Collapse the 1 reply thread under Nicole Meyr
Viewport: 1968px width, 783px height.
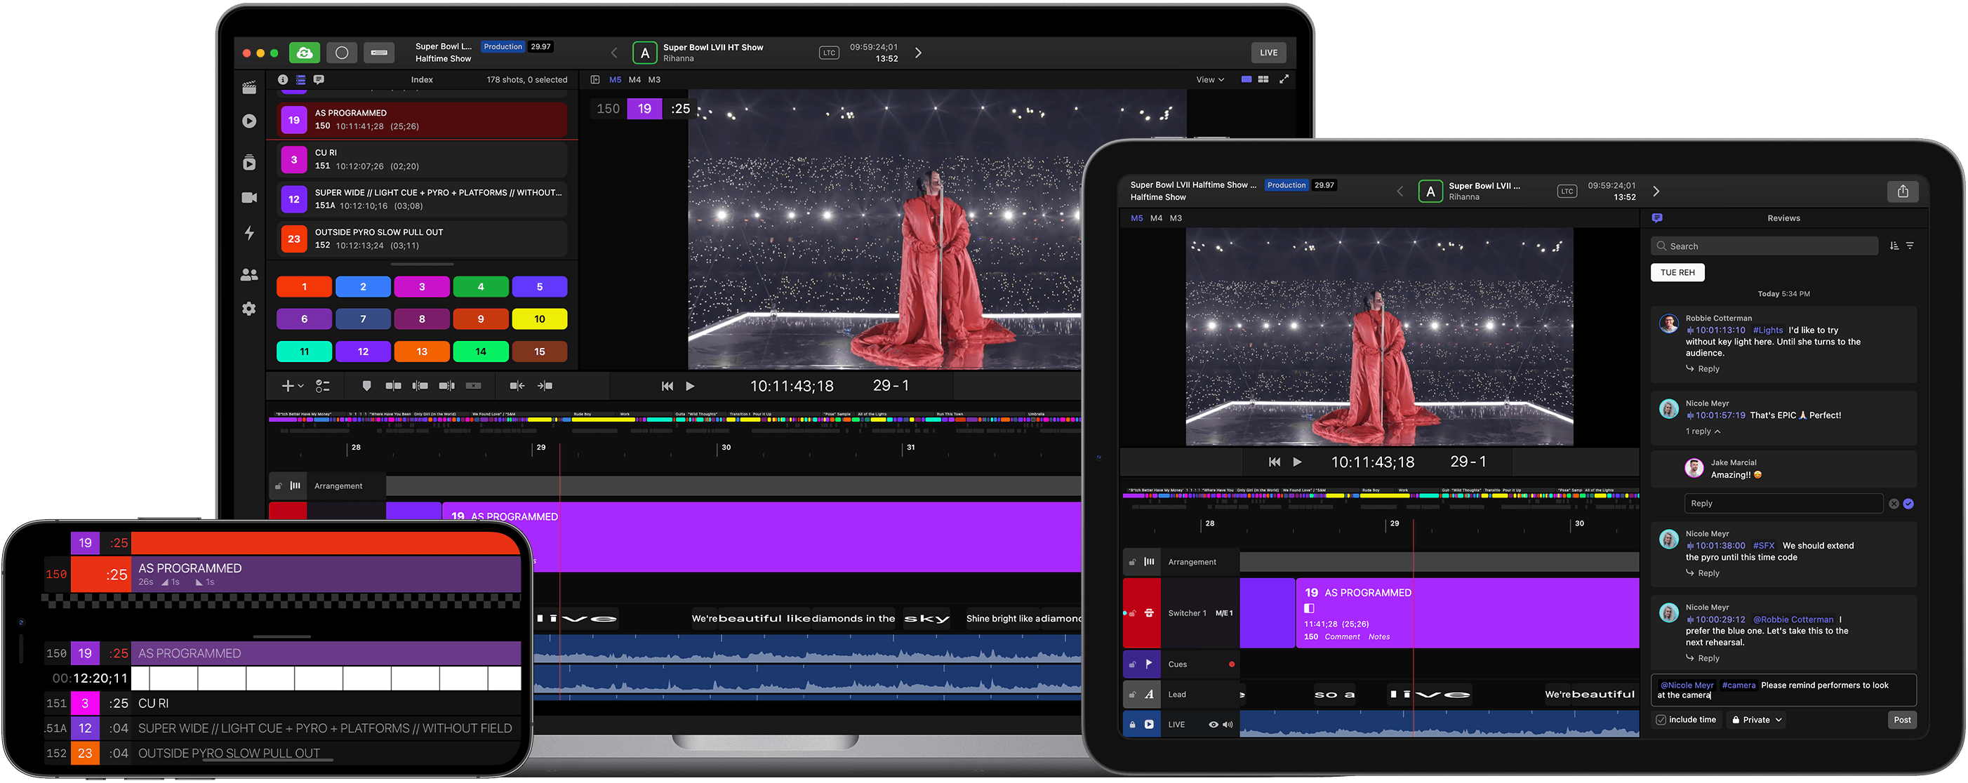[x=1703, y=431]
